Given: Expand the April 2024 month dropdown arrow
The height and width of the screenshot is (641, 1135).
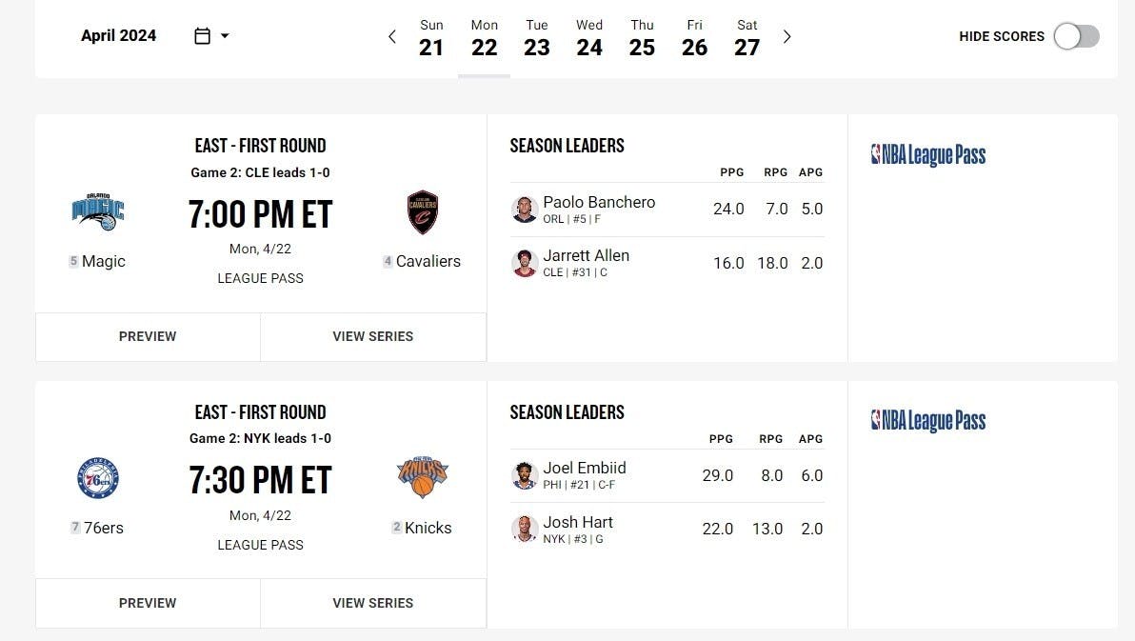Looking at the screenshot, I should [x=226, y=36].
